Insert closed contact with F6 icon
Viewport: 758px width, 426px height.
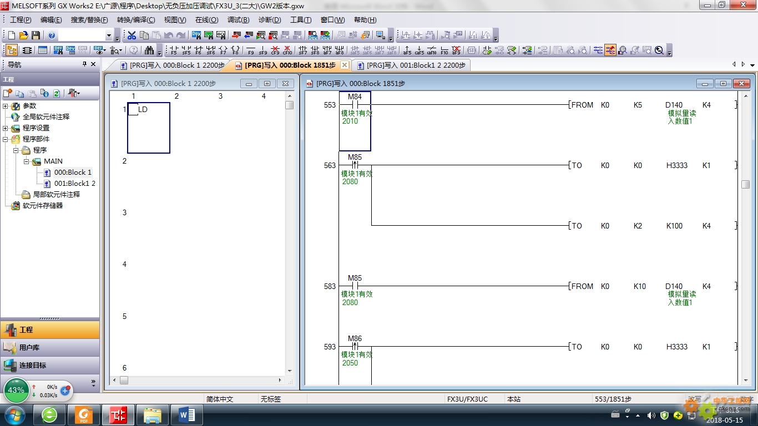click(198, 50)
